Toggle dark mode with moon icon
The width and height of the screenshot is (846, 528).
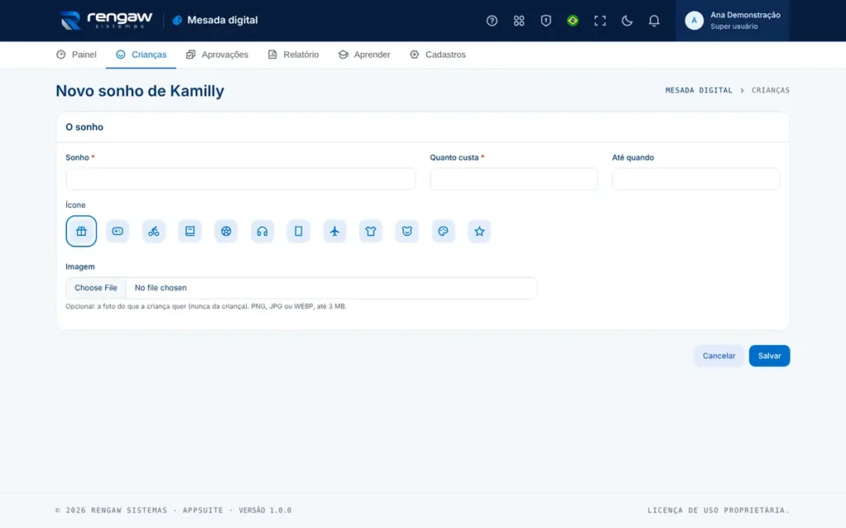626,21
